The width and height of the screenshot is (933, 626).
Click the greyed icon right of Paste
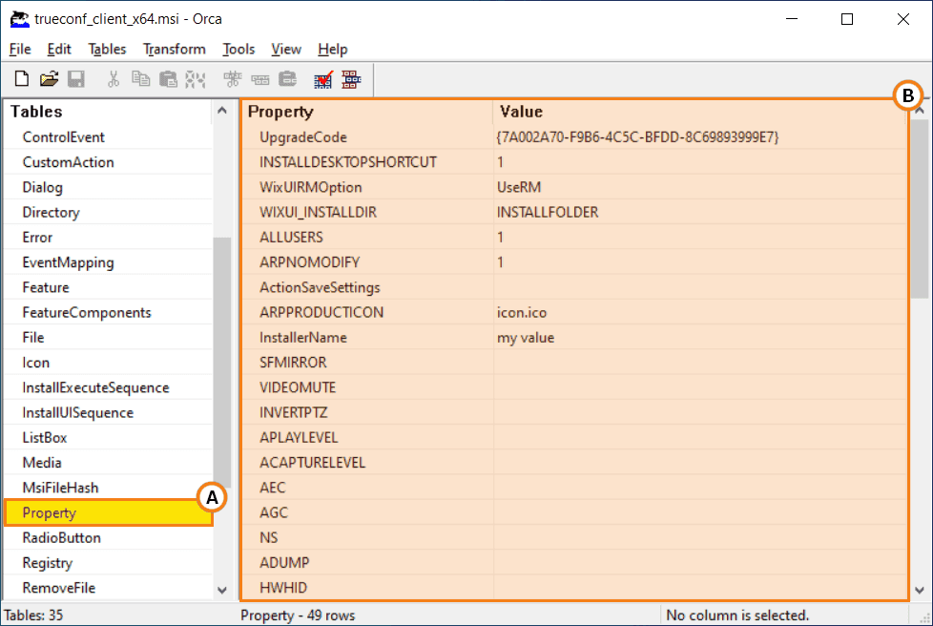[x=196, y=78]
